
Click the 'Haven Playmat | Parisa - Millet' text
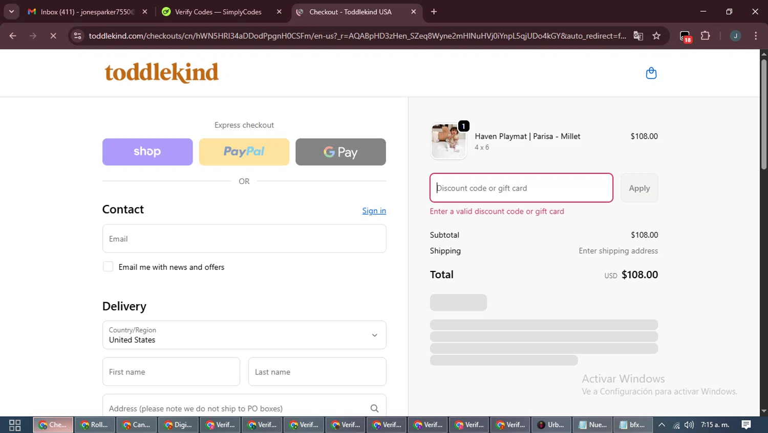tap(527, 136)
